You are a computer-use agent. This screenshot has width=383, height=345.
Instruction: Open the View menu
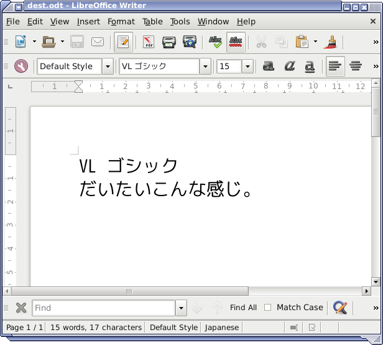pyautogui.click(x=60, y=22)
